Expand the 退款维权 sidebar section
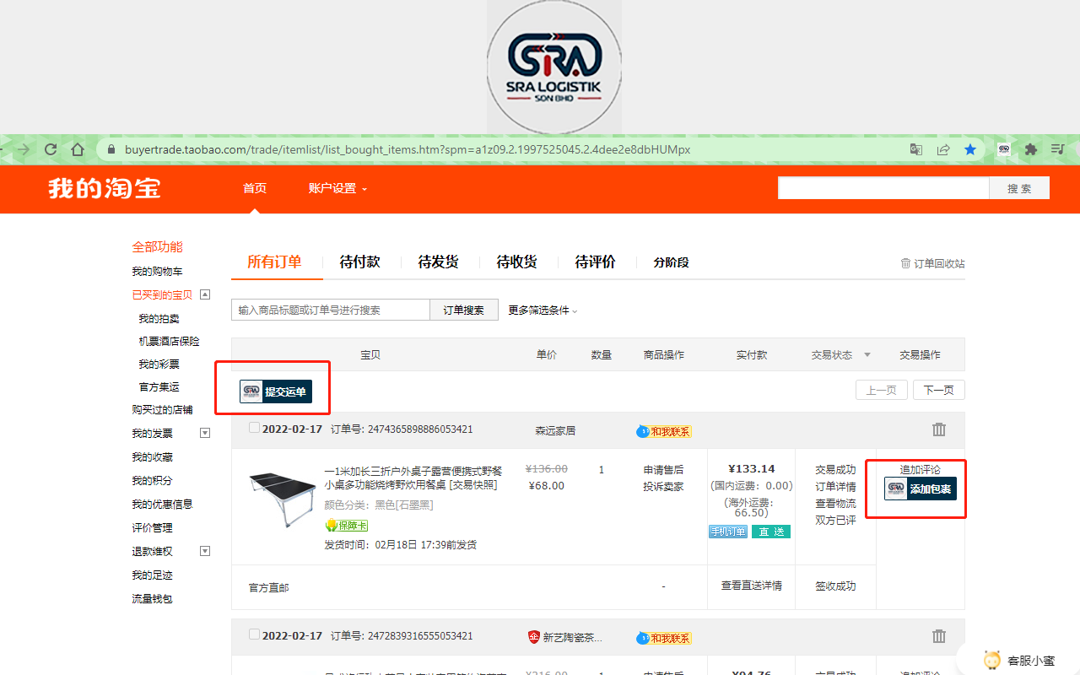 click(x=204, y=550)
